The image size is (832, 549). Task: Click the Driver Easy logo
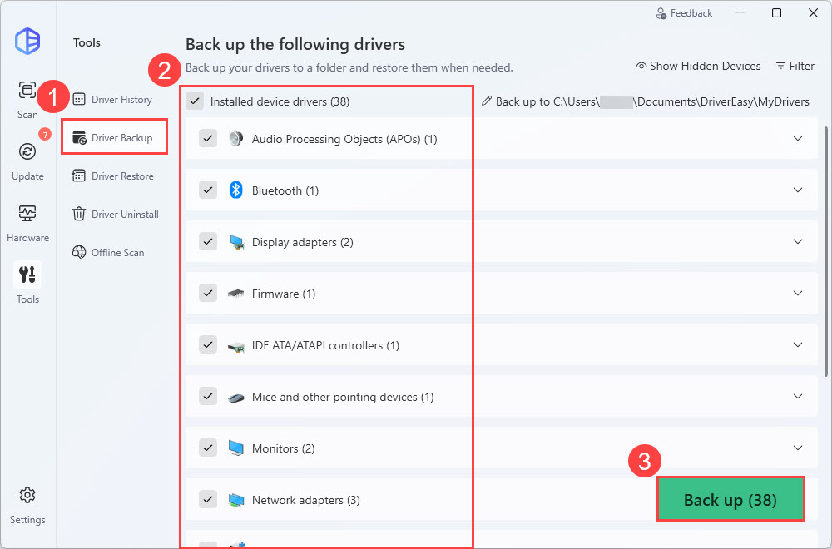(x=27, y=41)
